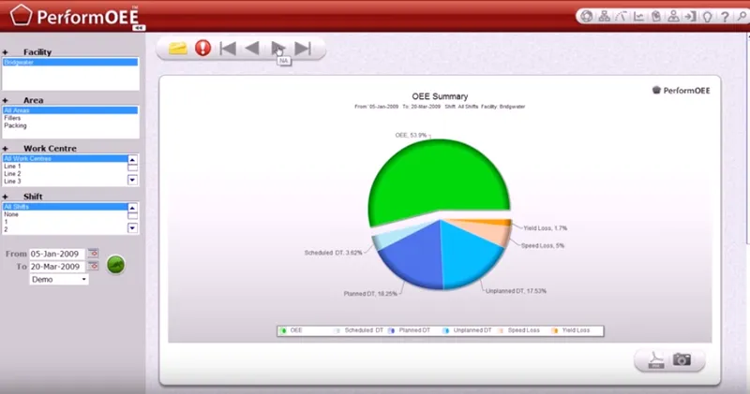Open the hierarchy structure icon in top toolbar

[604, 16]
